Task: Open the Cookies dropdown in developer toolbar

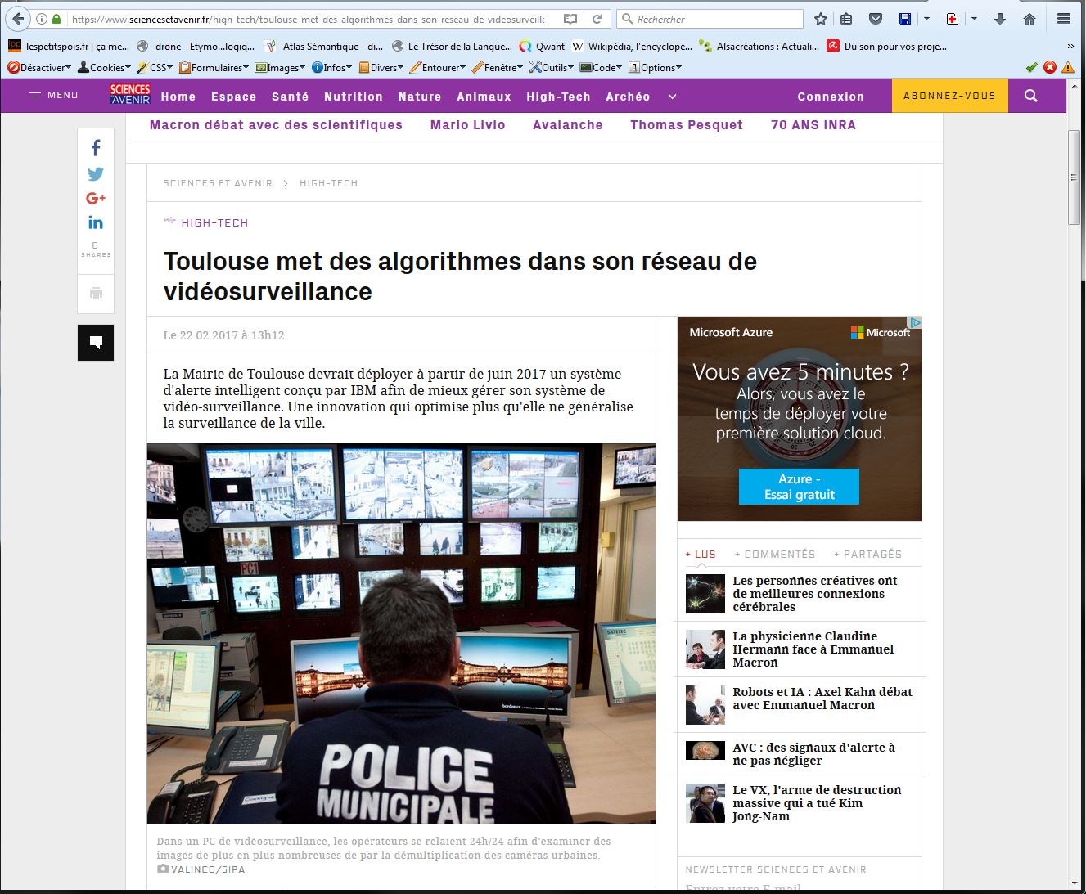Action: coord(104,67)
